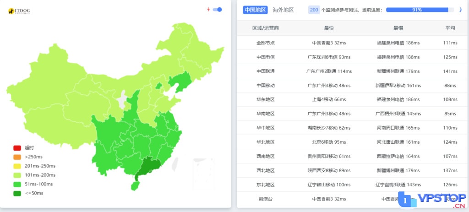Select the 华北地区 row label

pos(266,142)
